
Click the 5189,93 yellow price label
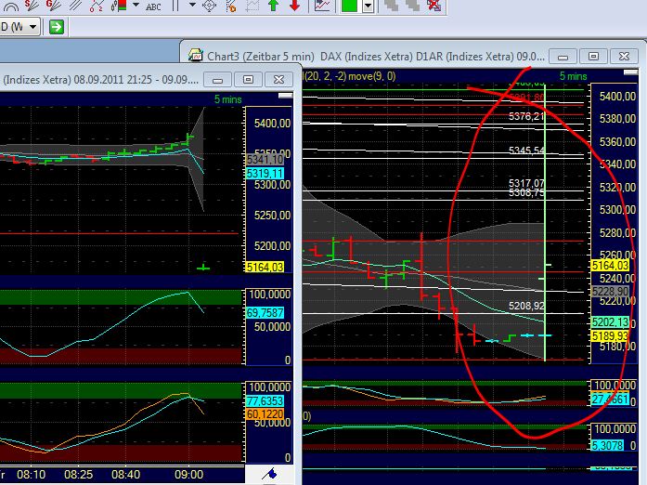coord(610,335)
